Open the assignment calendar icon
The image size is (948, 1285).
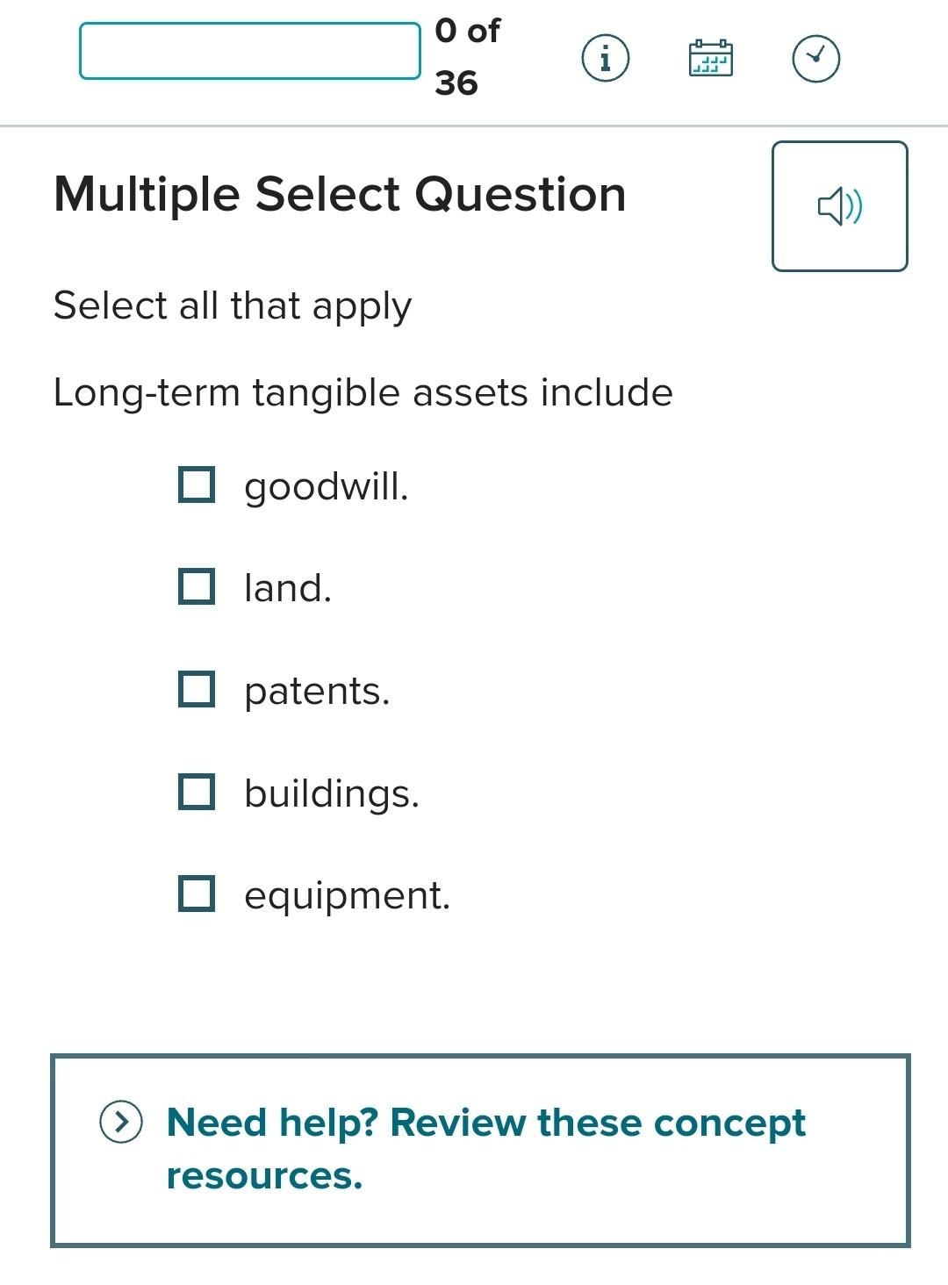click(711, 58)
